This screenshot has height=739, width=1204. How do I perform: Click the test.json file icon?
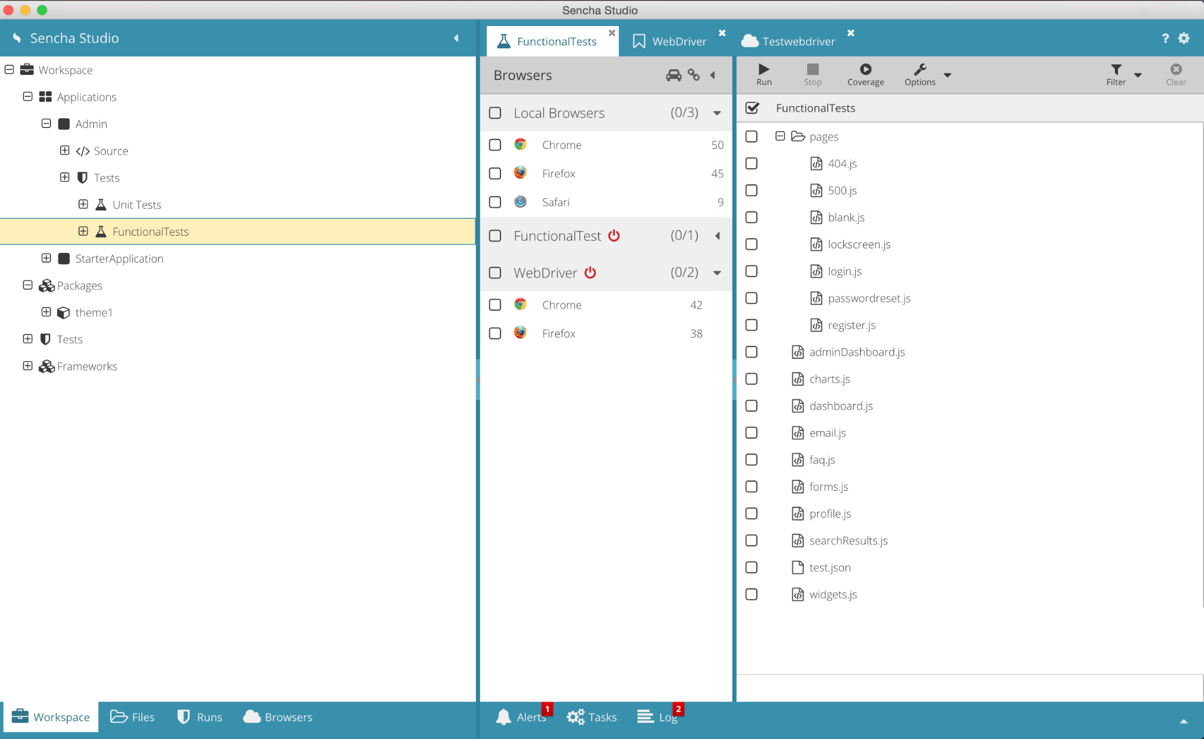pos(797,567)
